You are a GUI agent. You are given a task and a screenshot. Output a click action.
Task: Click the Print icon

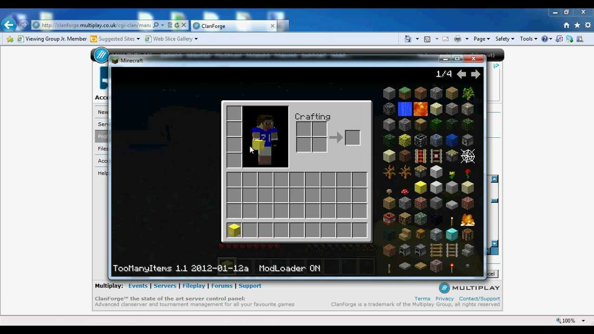click(x=458, y=39)
